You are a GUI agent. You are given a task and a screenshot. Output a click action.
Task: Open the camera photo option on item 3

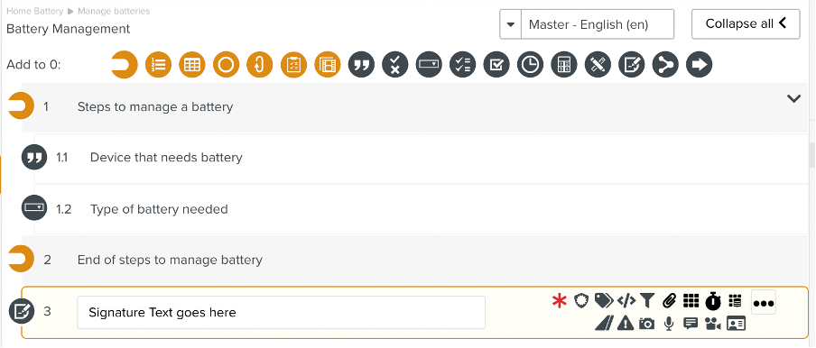[x=646, y=324]
